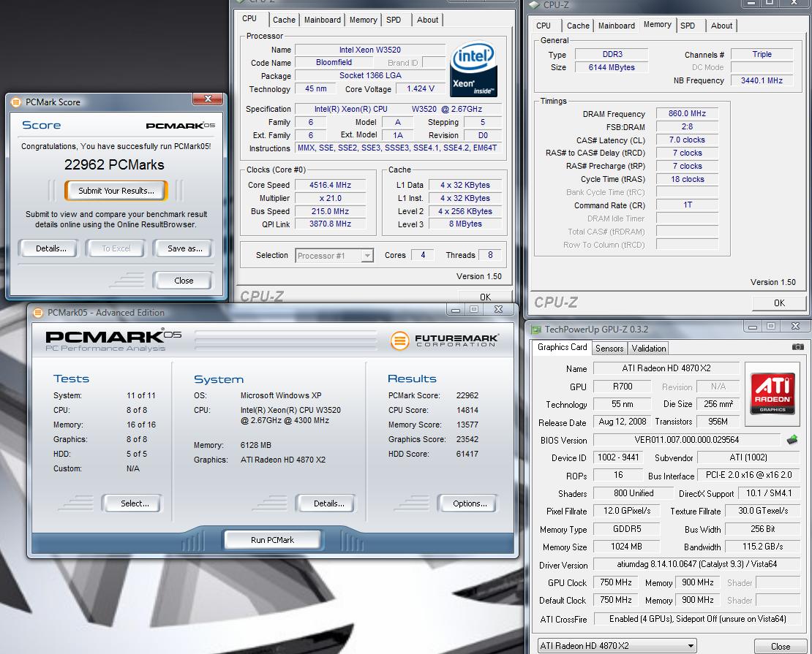Click the processor Name field Intel Xeon W3520
812x654 pixels.
pyautogui.click(x=369, y=50)
